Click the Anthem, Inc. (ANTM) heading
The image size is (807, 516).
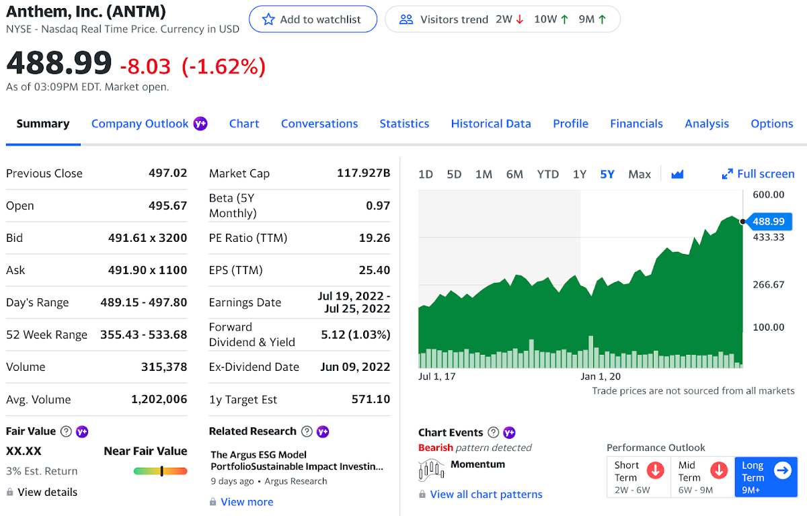click(86, 11)
